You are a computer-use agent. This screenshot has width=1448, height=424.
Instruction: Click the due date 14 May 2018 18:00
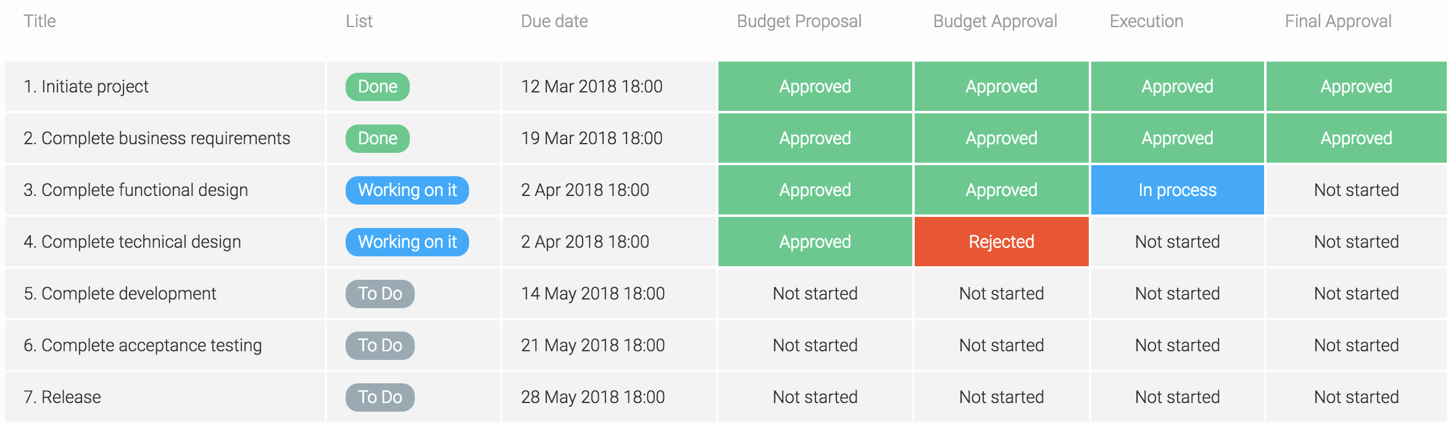[593, 293]
